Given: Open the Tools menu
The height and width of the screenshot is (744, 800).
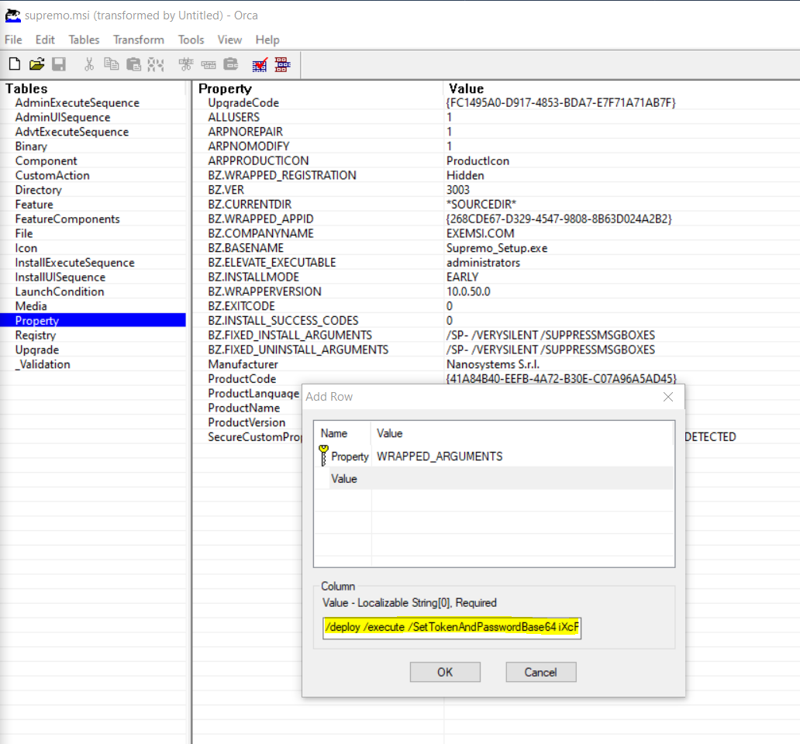Looking at the screenshot, I should pyautogui.click(x=191, y=40).
